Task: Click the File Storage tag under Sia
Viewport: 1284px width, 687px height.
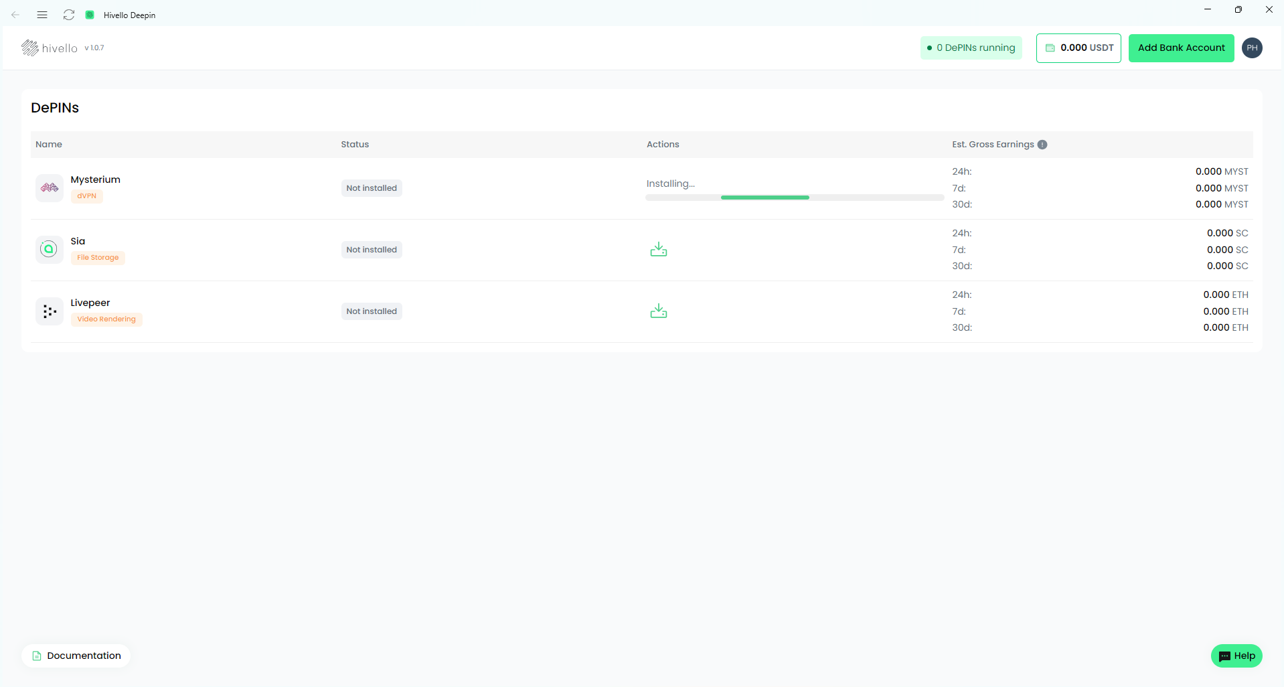Action: coord(98,258)
